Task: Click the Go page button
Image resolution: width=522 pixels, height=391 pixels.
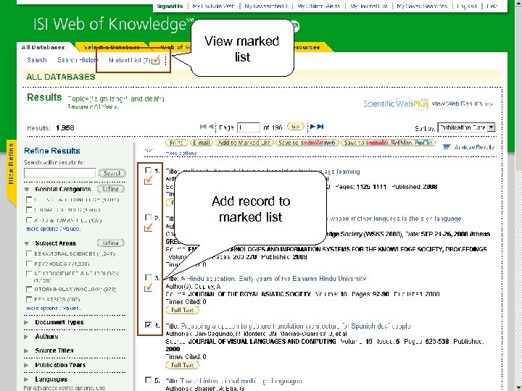Action: pos(295,127)
